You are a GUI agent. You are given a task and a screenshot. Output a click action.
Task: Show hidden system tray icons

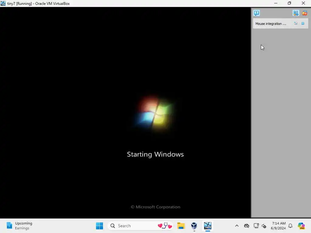tap(237, 226)
